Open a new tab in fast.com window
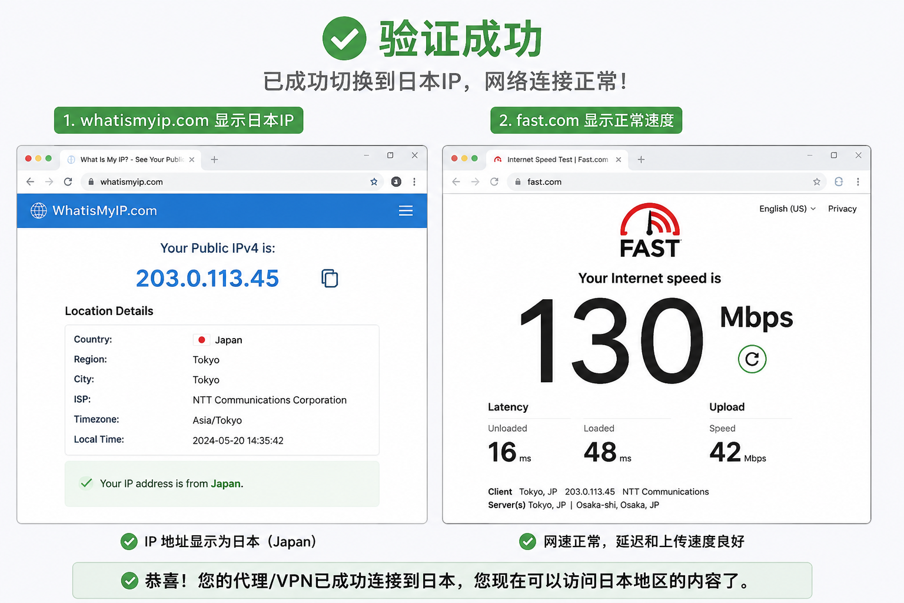 point(641,160)
